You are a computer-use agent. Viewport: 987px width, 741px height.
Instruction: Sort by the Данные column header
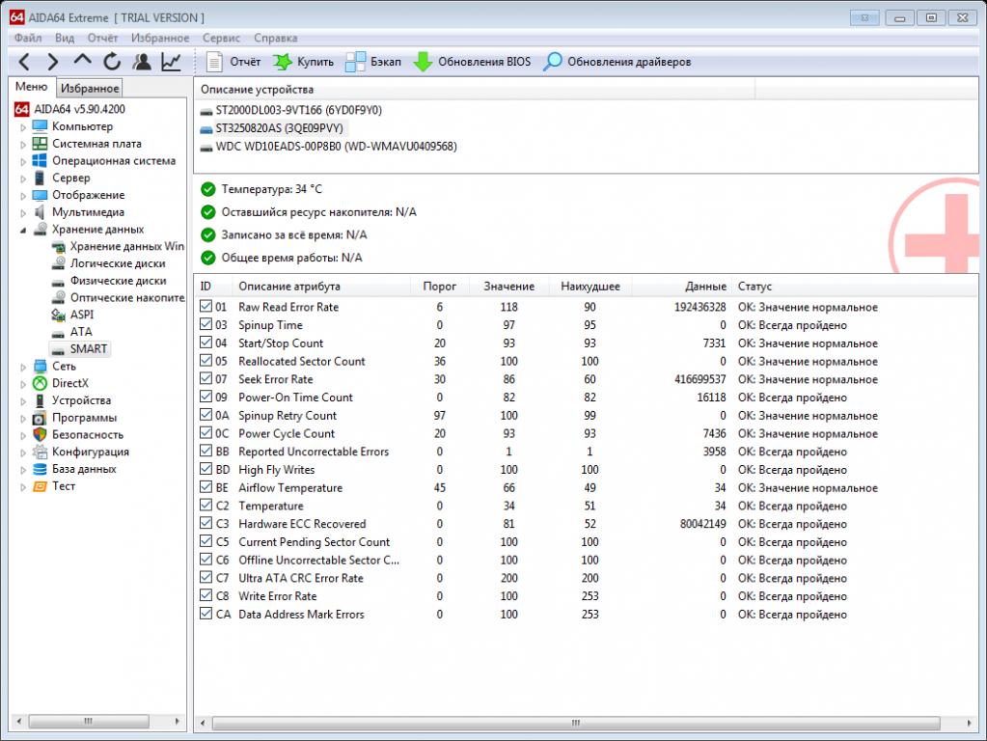[682, 287]
